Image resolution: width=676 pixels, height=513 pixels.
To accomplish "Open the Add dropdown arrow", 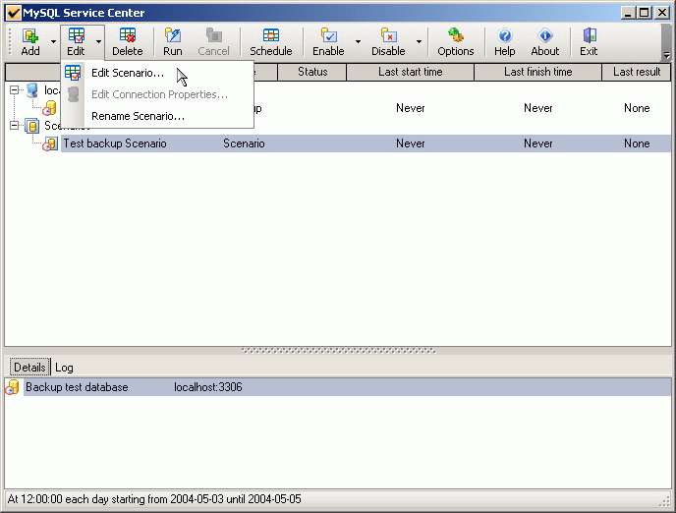I will click(x=53, y=42).
